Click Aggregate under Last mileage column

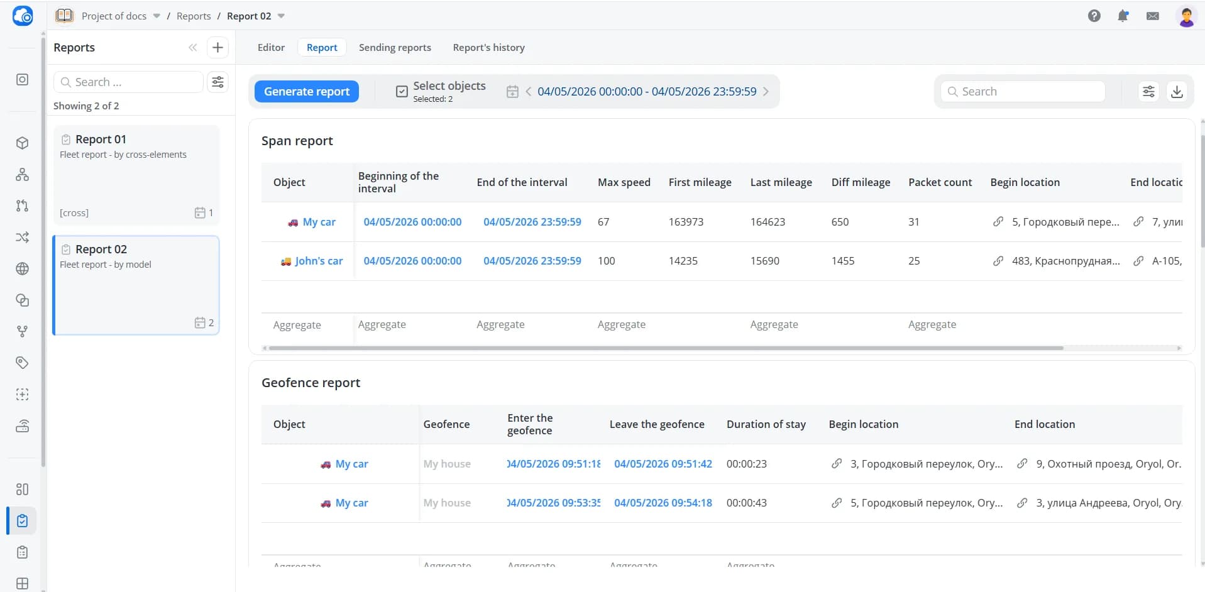[774, 325]
